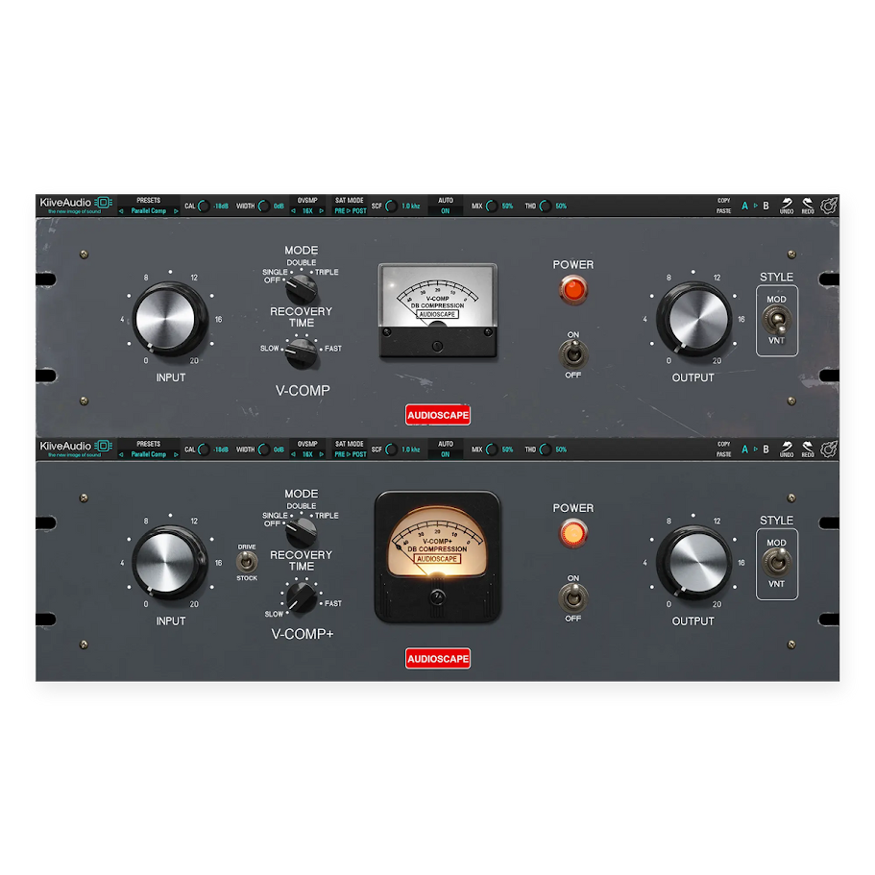Toggle AUTO off in the top toolbar
This screenshot has width=875, height=875.
(446, 210)
